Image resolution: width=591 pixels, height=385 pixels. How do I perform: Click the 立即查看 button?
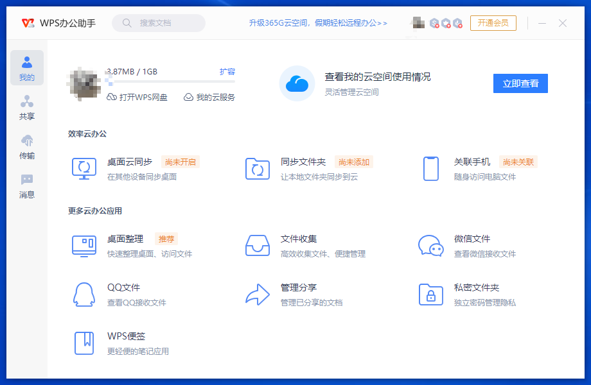pos(520,83)
